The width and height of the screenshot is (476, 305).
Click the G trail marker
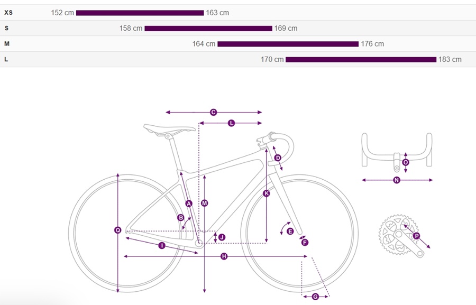click(315, 297)
